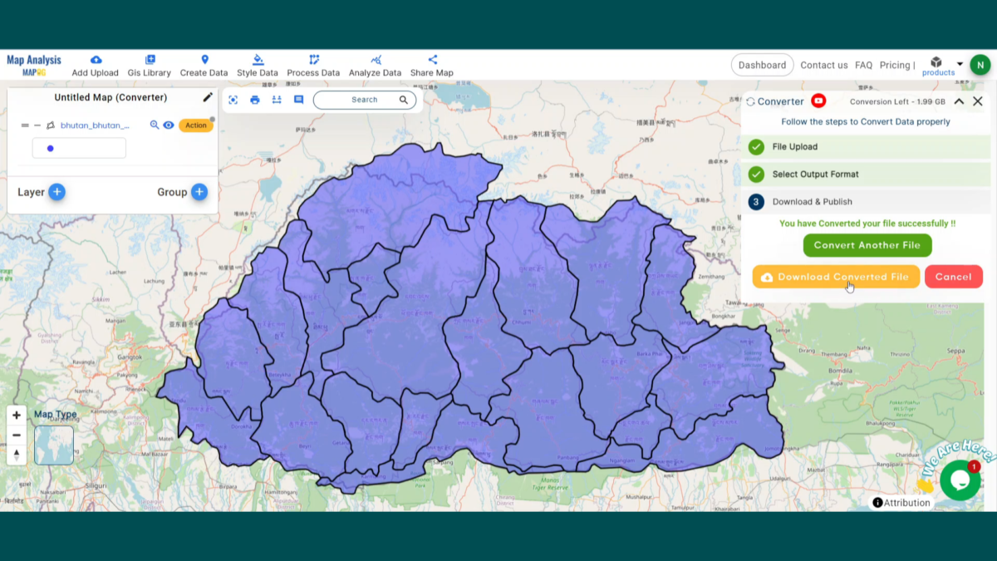Open the Style Data tool

(x=257, y=64)
